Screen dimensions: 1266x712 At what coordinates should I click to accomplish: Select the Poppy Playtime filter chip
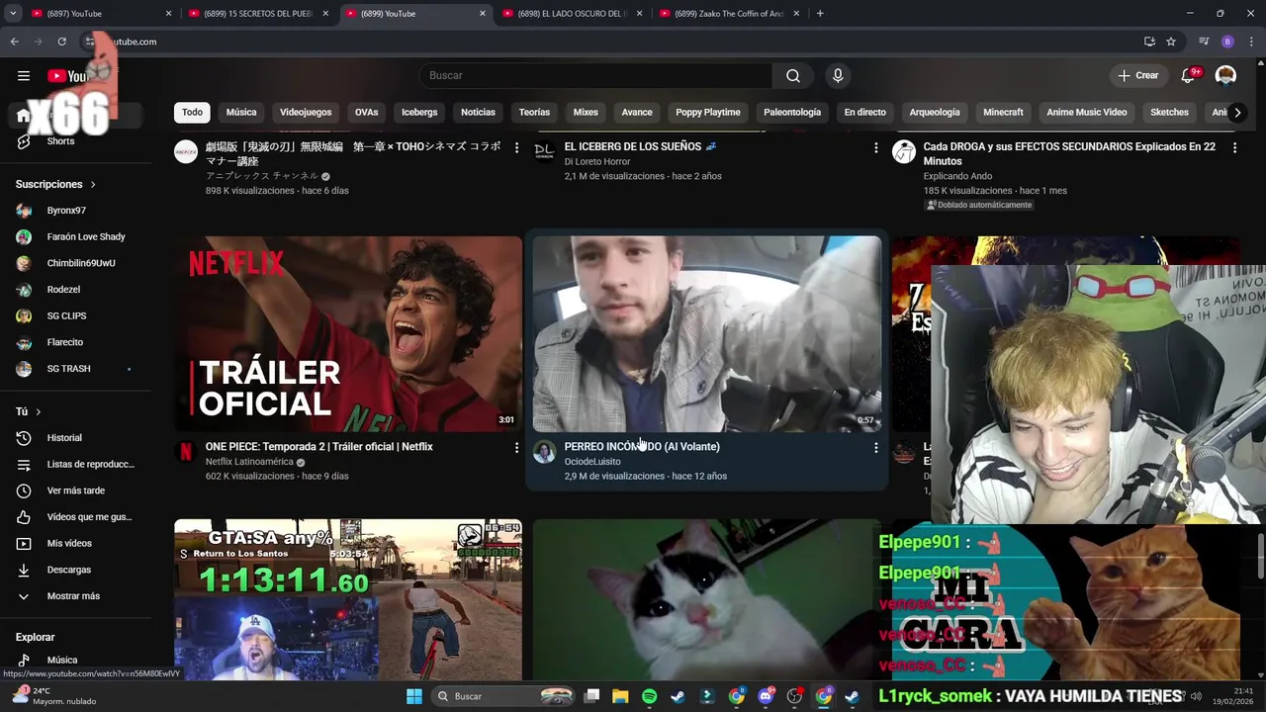tap(708, 113)
